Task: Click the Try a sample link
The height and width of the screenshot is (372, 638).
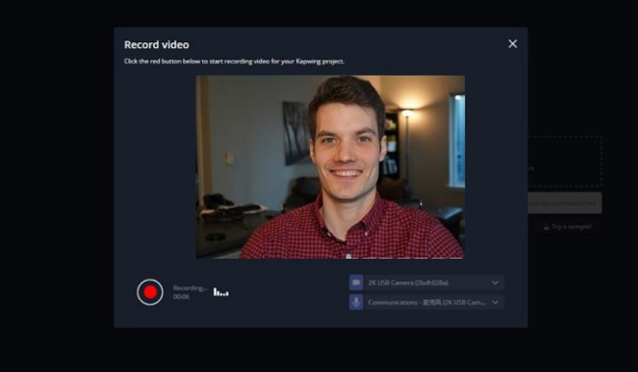Action: [571, 227]
